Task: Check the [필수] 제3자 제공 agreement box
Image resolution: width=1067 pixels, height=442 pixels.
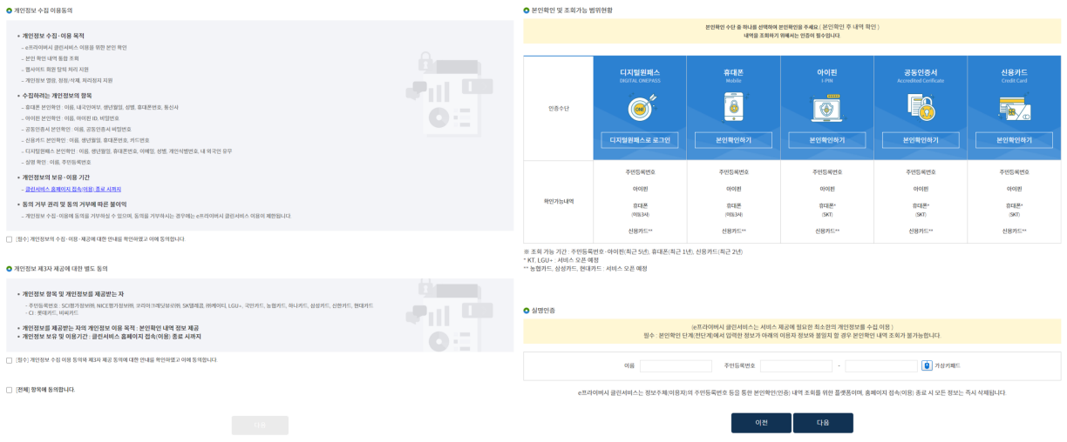Action: [9, 359]
